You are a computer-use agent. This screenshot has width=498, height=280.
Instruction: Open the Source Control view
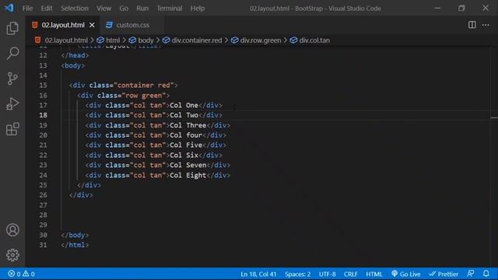pyautogui.click(x=12, y=79)
